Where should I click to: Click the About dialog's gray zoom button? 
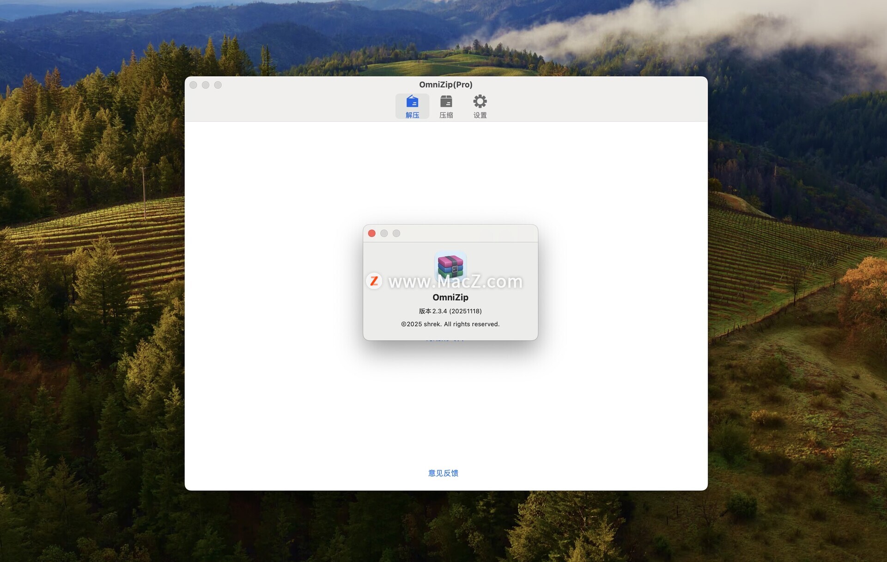click(396, 233)
